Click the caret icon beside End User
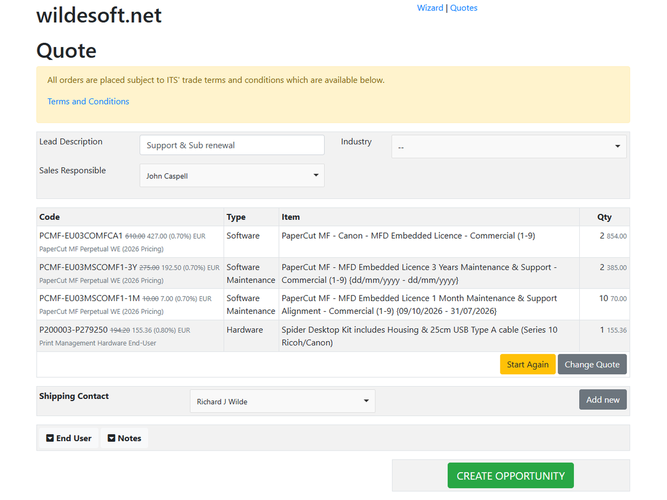 coord(50,438)
